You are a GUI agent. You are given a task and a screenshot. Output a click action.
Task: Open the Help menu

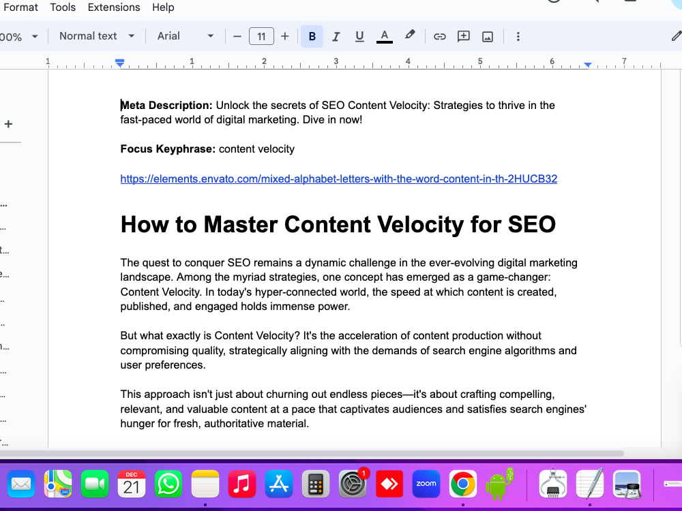pos(163,7)
